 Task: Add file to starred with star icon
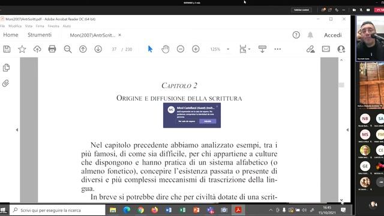[x=22, y=49]
